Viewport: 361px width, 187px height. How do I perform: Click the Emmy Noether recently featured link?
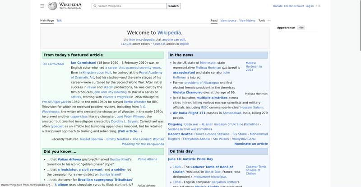(x=118, y=139)
